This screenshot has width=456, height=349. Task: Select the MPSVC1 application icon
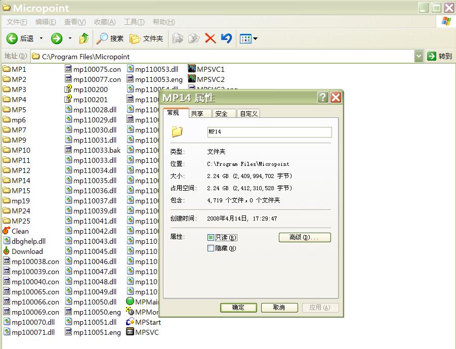(x=192, y=69)
